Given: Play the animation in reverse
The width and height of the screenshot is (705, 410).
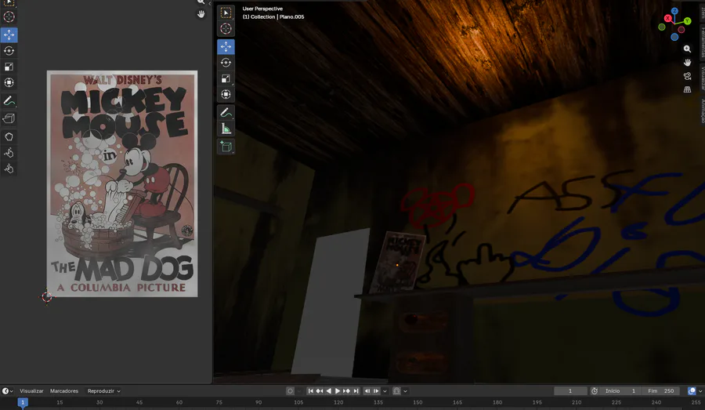Looking at the screenshot, I should [x=329, y=391].
